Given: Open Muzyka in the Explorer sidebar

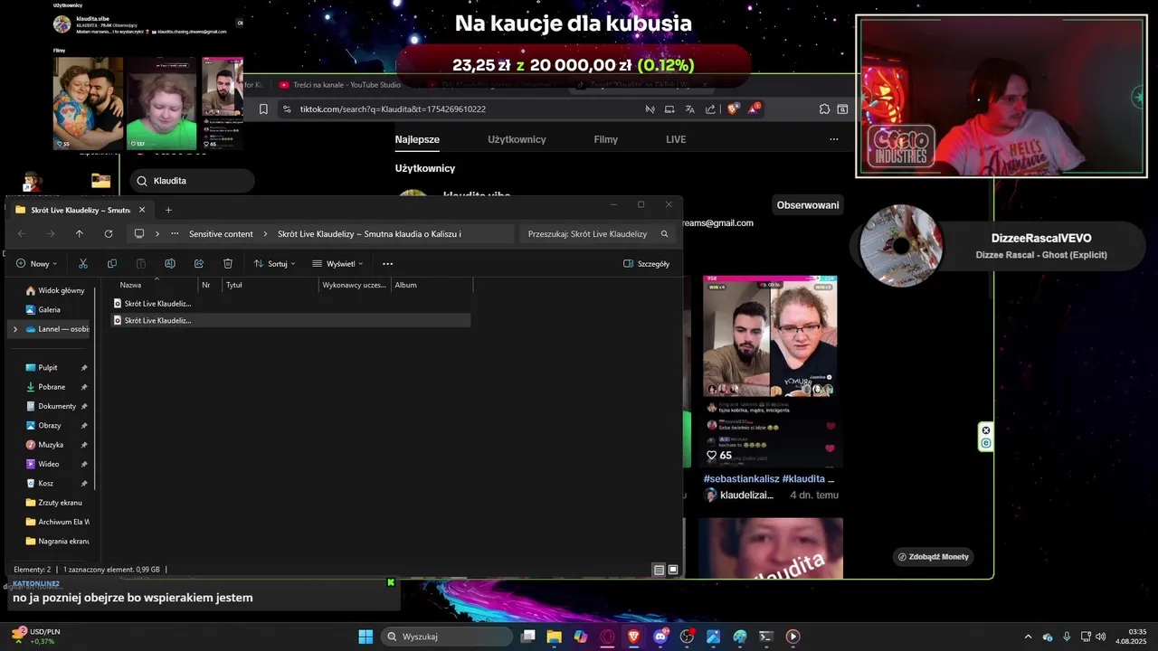Looking at the screenshot, I should pos(51,445).
